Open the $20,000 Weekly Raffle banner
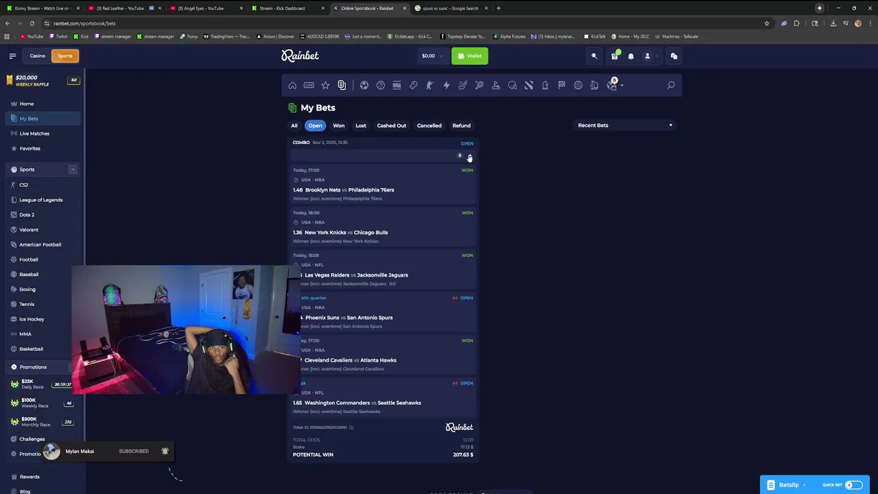The height and width of the screenshot is (494, 878). (43, 81)
